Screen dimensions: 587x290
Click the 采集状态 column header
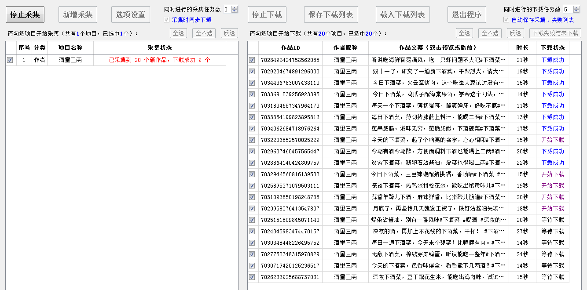coord(160,47)
